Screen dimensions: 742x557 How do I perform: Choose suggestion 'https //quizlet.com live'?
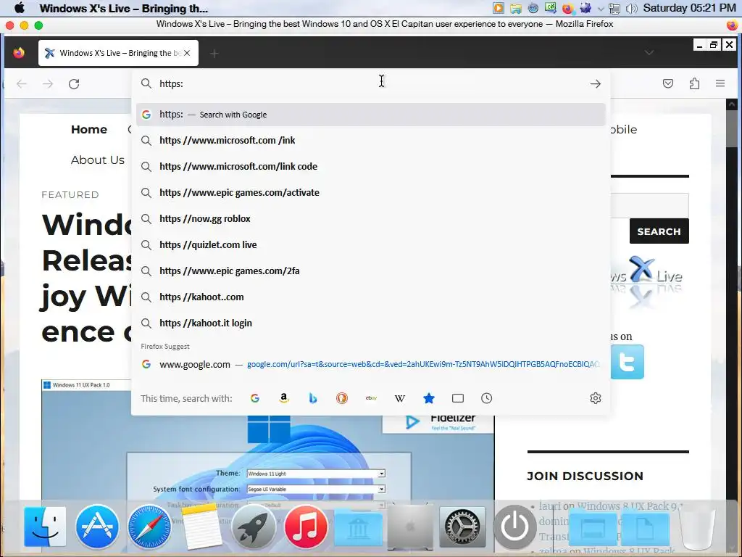(370, 244)
